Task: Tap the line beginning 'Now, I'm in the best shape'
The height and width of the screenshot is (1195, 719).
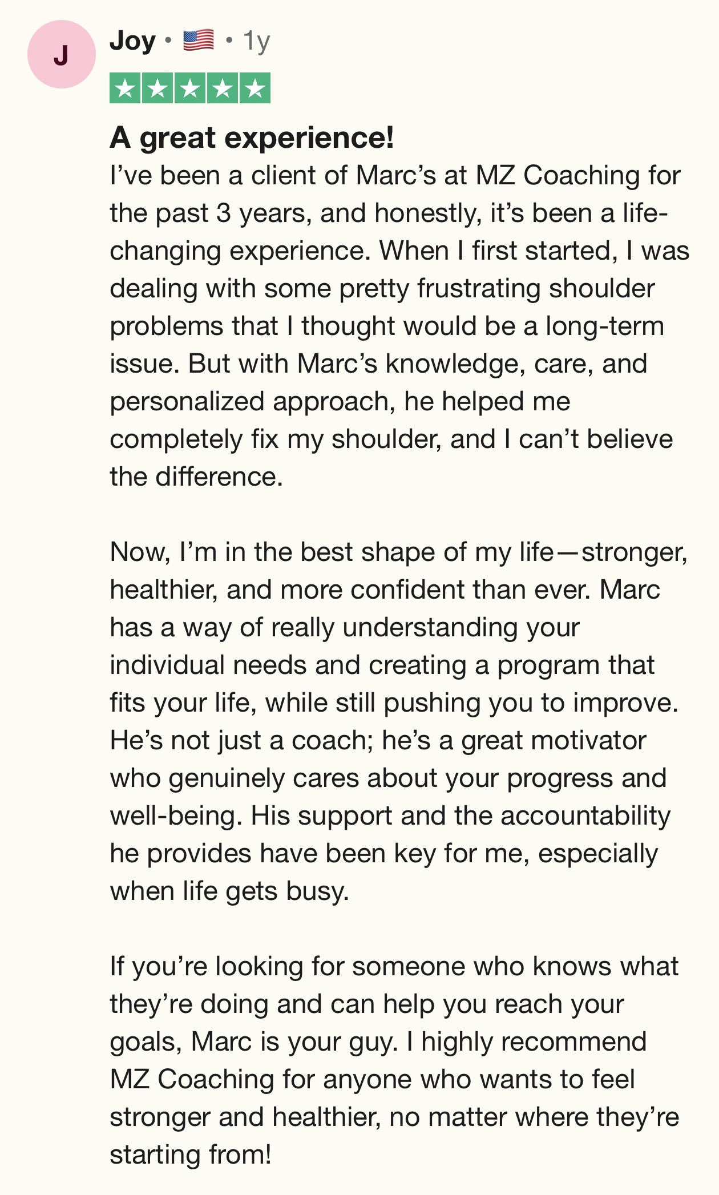Action: point(398,552)
